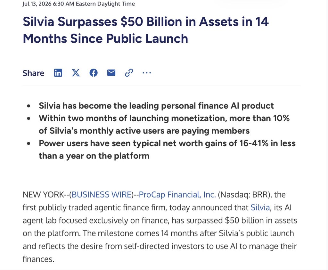Image resolution: width=328 pixels, height=270 pixels.
Task: Open more share options via the ellipsis
Action: pyautogui.click(x=147, y=73)
